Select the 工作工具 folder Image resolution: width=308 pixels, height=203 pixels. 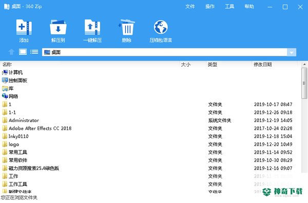(18, 184)
